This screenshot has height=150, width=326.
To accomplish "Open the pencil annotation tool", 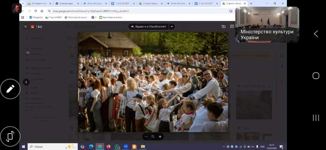I will 10,89.
